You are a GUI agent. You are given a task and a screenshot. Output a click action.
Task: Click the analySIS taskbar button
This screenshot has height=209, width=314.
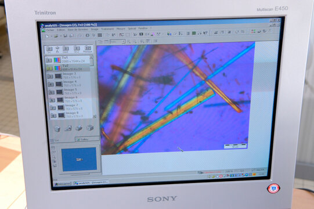91,183
